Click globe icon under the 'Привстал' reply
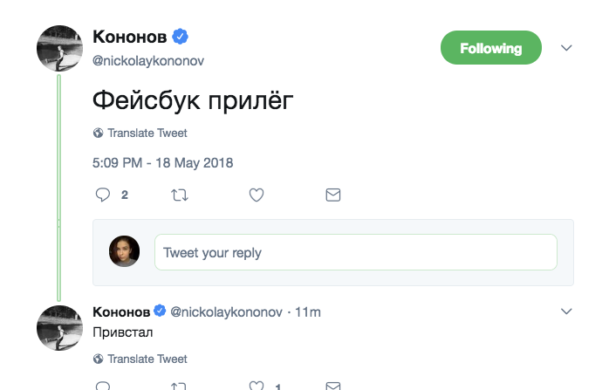 click(98, 359)
